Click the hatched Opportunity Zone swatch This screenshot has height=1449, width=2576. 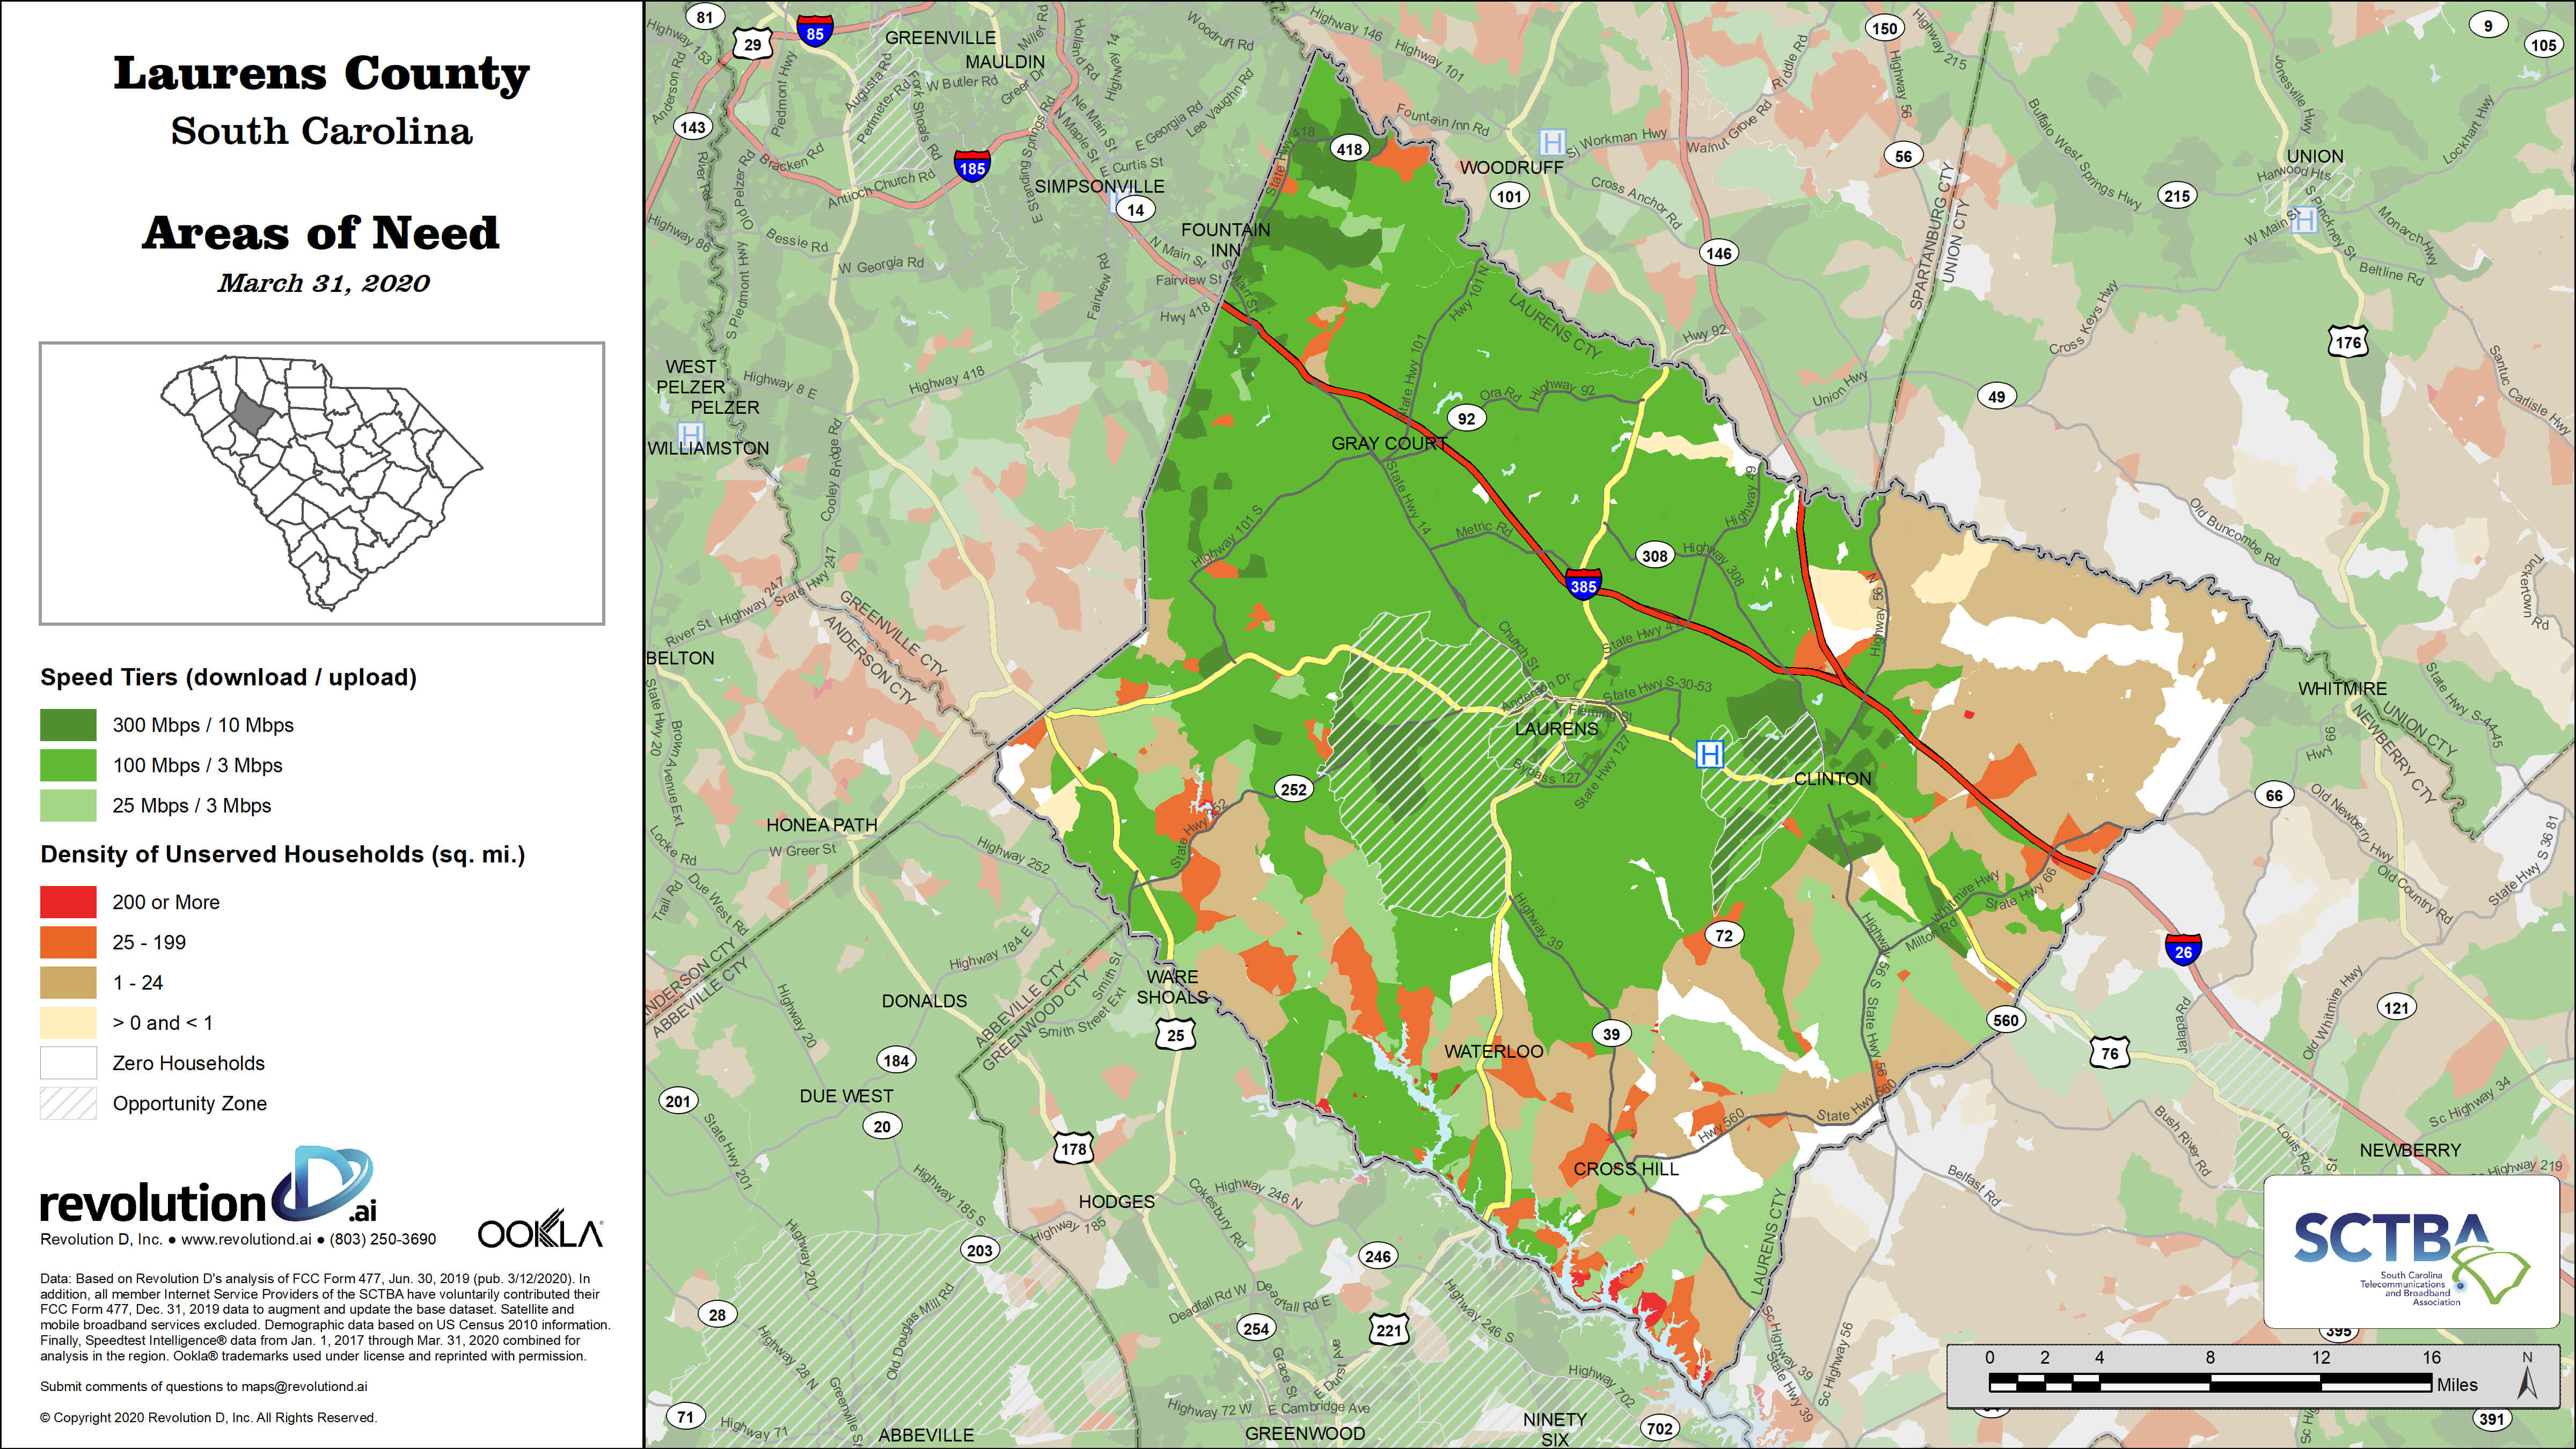[x=68, y=1103]
